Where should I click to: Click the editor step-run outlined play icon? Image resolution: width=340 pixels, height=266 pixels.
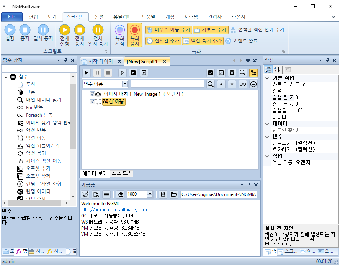[123, 73]
